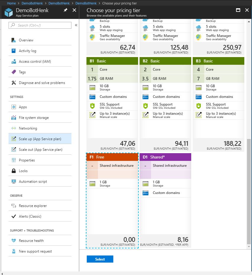Select the B3 Basic pricing tier header
Screen dimensions: 252x275
(218, 61)
